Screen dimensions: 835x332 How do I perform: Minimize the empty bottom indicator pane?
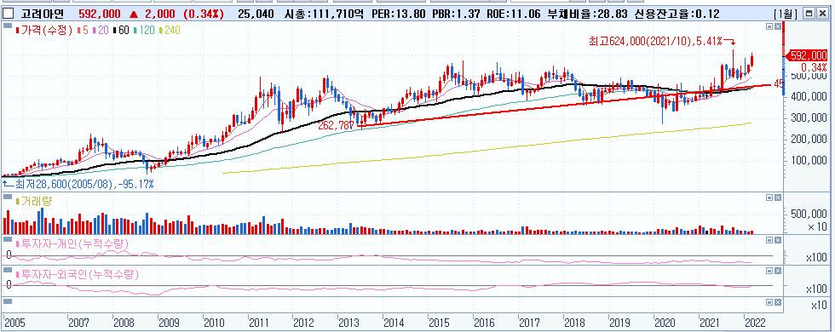click(x=769, y=301)
